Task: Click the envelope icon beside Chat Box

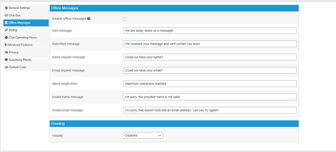Action: [6, 15]
